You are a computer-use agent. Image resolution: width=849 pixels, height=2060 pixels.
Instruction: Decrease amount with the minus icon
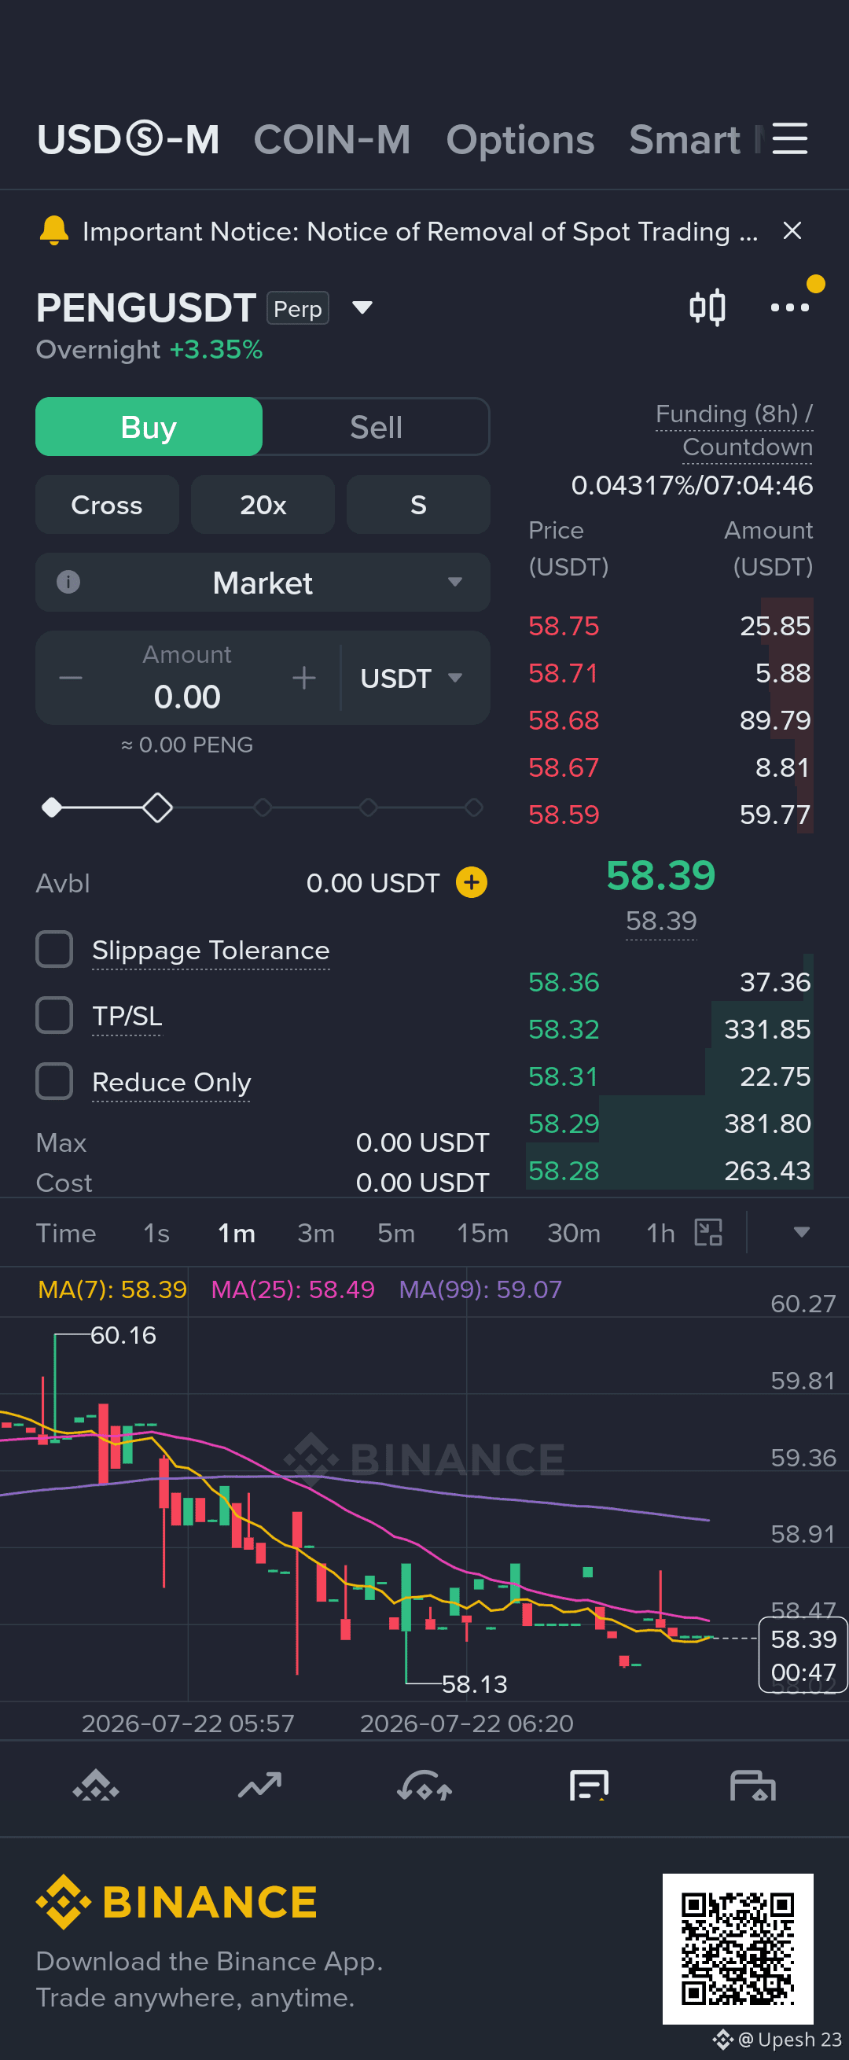[70, 678]
